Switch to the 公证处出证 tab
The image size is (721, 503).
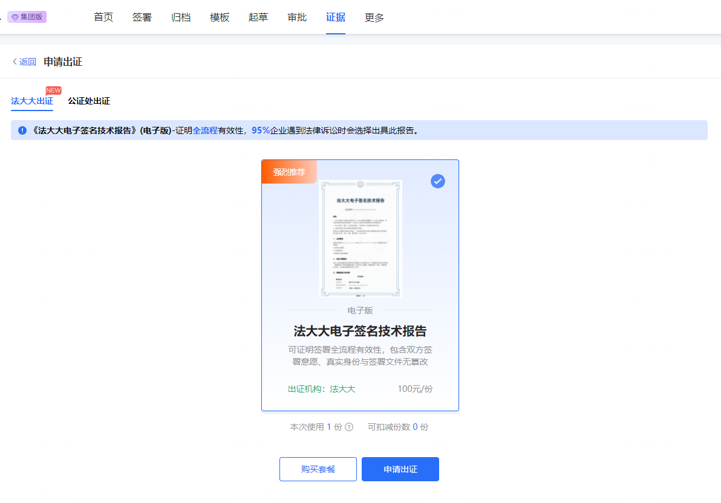(x=89, y=101)
